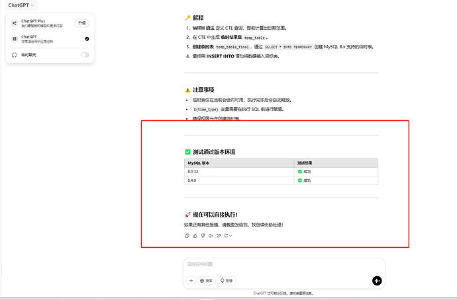457x300 pixels.
Task: Copy the response with the copy icon
Action: point(187,236)
